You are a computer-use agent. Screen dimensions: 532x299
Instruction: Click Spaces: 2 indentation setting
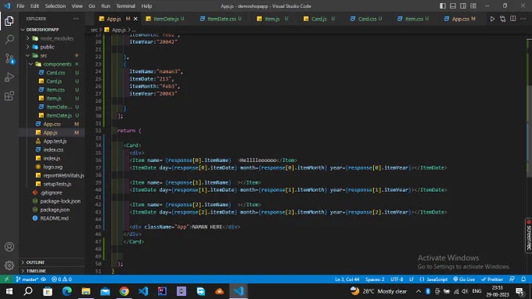(375, 279)
